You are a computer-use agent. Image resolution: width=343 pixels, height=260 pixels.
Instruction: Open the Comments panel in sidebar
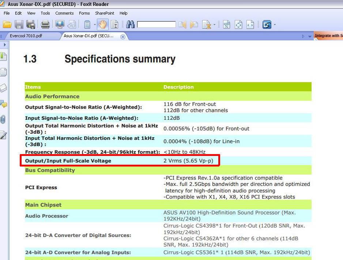(3, 104)
